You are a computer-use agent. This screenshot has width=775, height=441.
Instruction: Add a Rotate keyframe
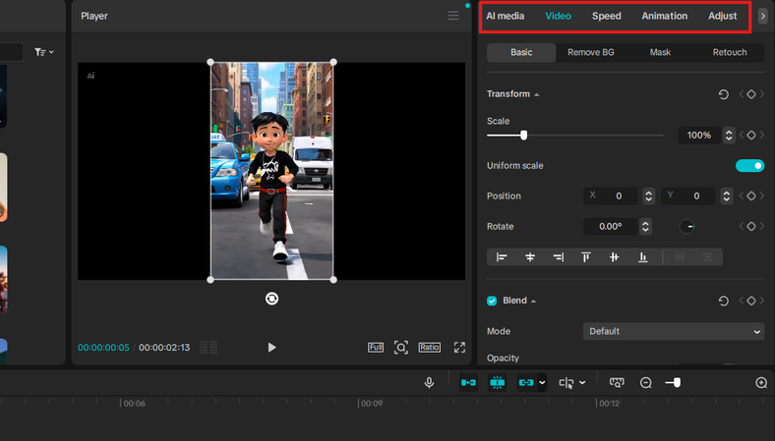coord(751,226)
